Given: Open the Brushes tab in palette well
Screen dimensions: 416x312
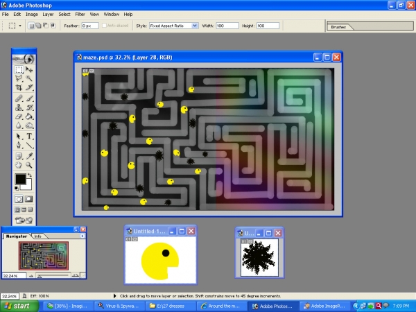Looking at the screenshot, I should tap(338, 27).
